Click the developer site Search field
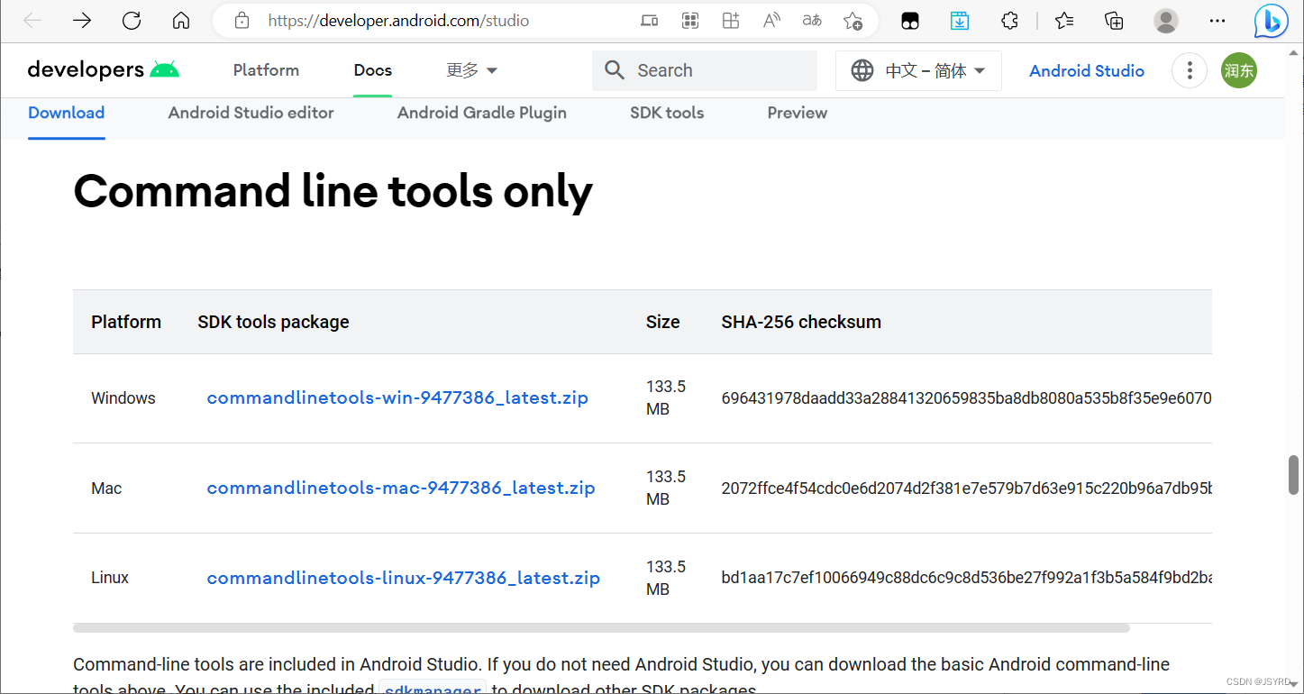The width and height of the screenshot is (1304, 694). click(712, 70)
